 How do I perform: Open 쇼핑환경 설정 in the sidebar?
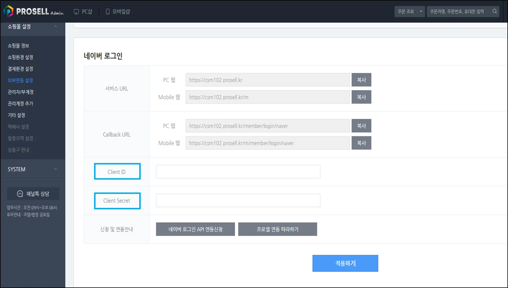(x=20, y=57)
